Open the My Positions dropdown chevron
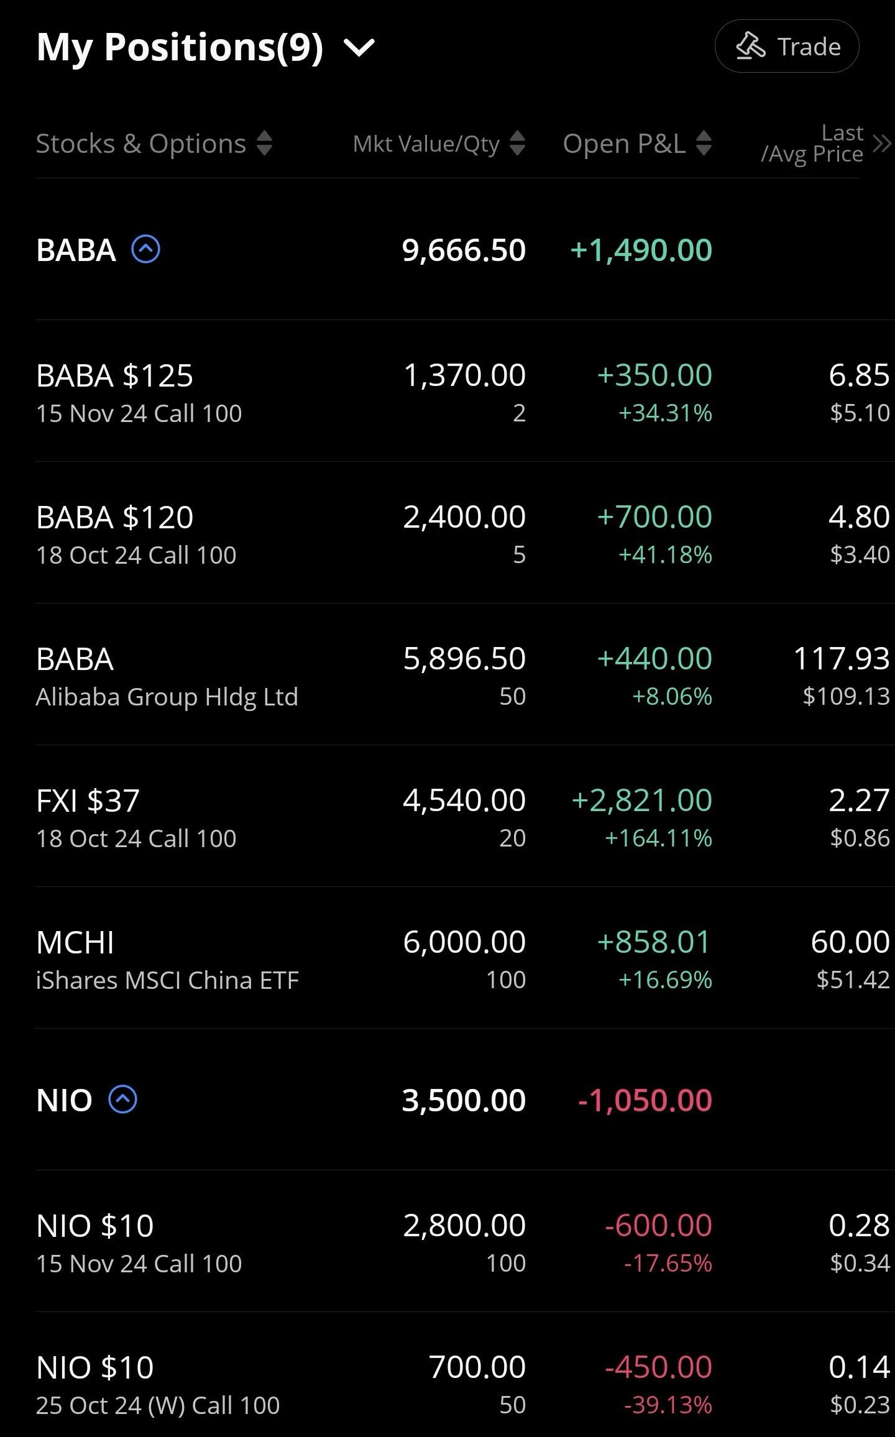This screenshot has width=895, height=1437. (x=359, y=47)
